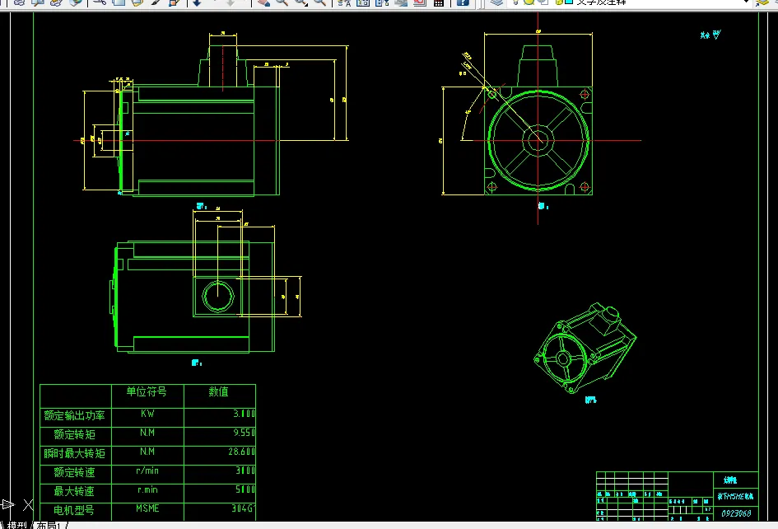778x529 pixels.
Task: Click the cyan layer color swatch
Action: point(569,2)
